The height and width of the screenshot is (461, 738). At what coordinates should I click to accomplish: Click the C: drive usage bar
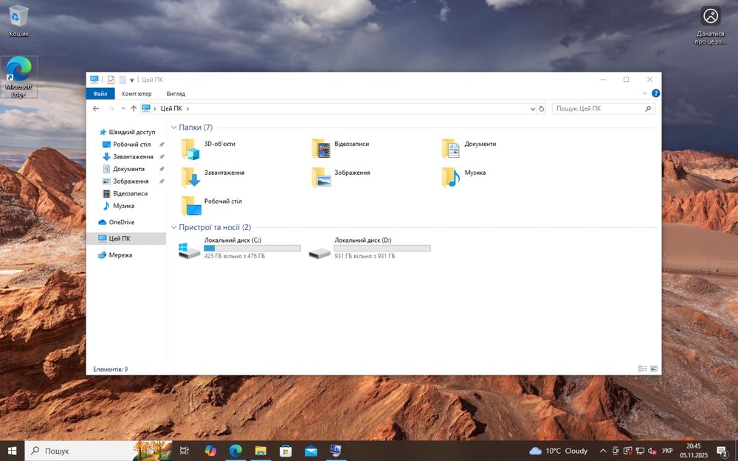[x=252, y=249]
